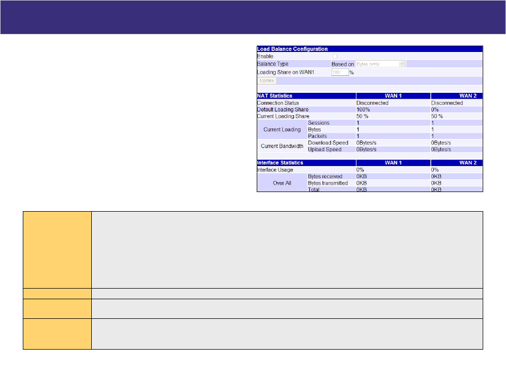The image size is (506, 391).
Task: Click the WAN 2 Packets value
Action: [432, 136]
